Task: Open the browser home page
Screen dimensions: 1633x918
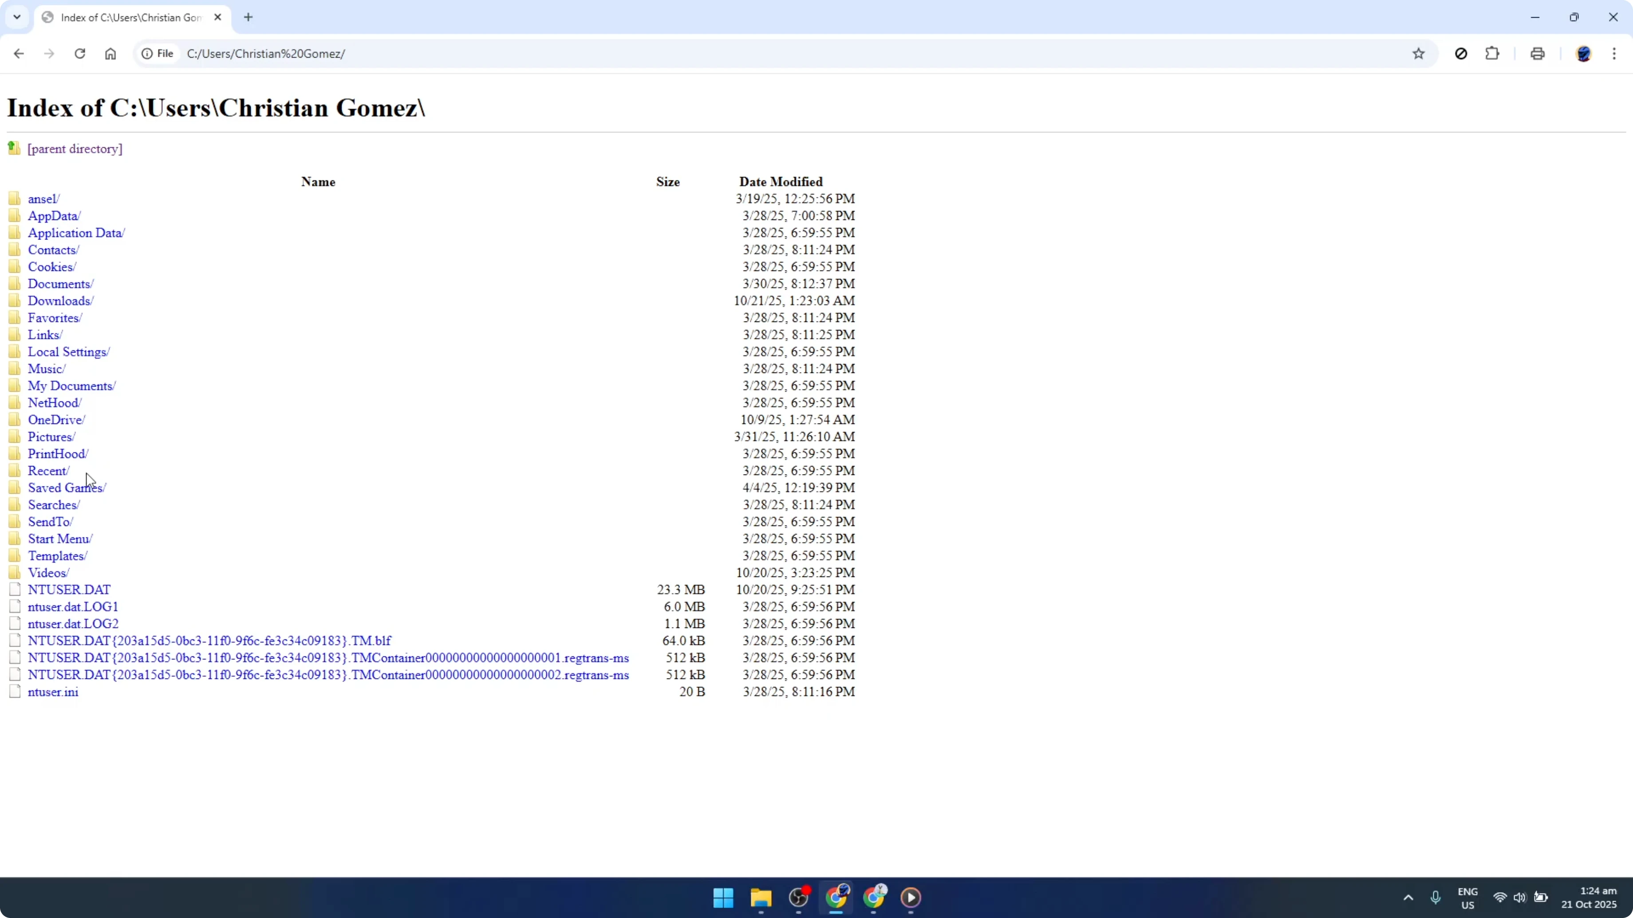Action: tap(110, 54)
